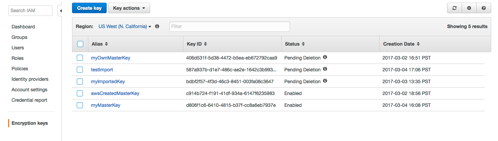Open the myImportedKey alias link
The width and height of the screenshot is (498, 141).
[x=108, y=81]
